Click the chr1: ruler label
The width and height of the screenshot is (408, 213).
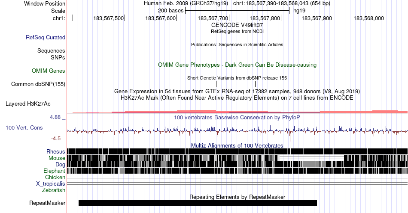pos(59,18)
